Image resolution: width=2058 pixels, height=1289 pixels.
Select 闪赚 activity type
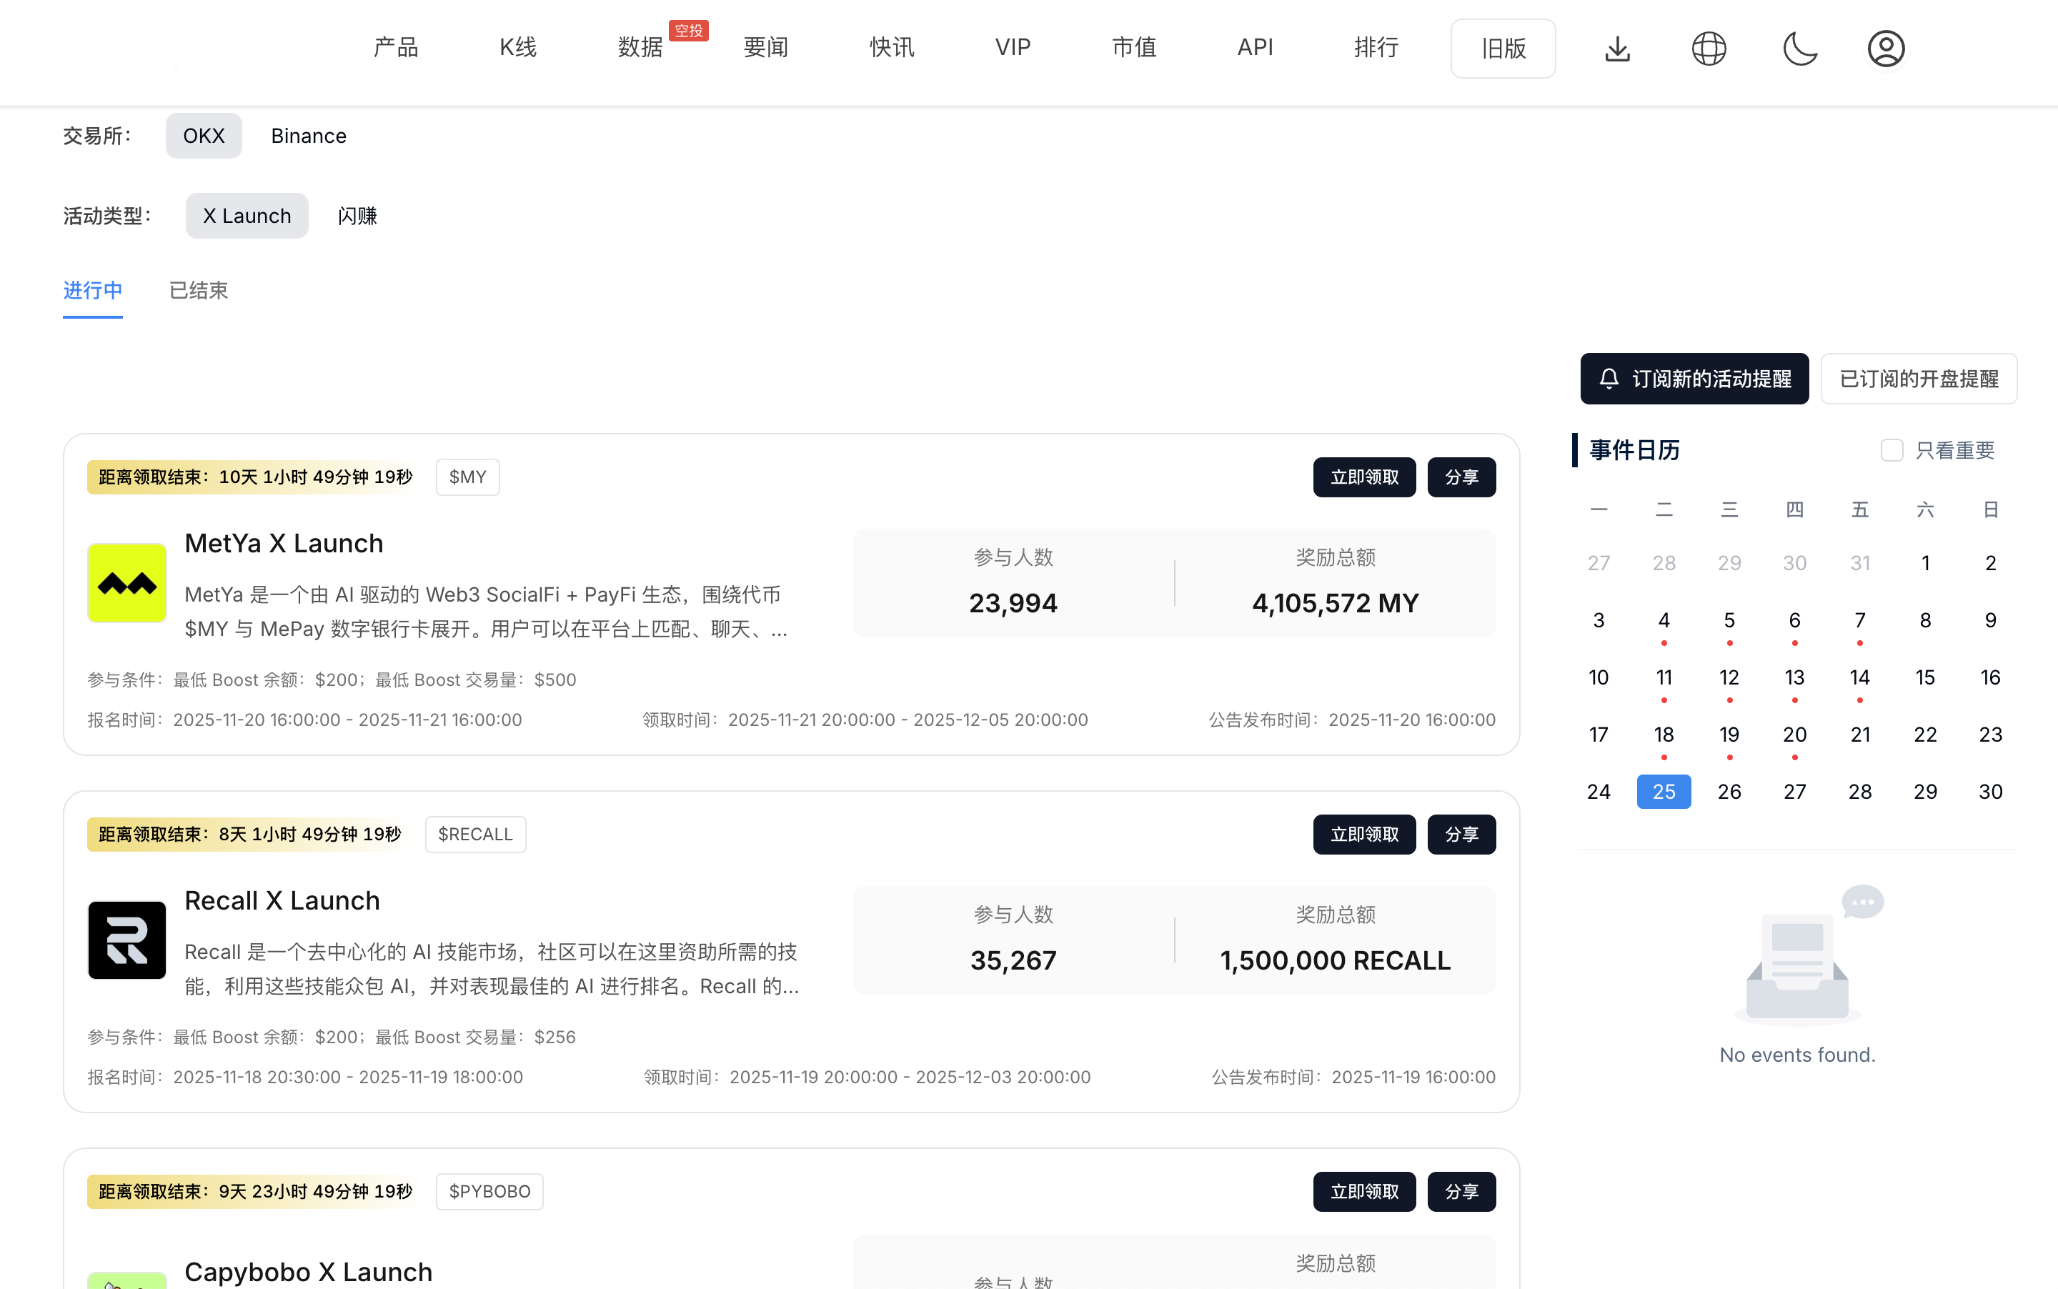tap(357, 216)
